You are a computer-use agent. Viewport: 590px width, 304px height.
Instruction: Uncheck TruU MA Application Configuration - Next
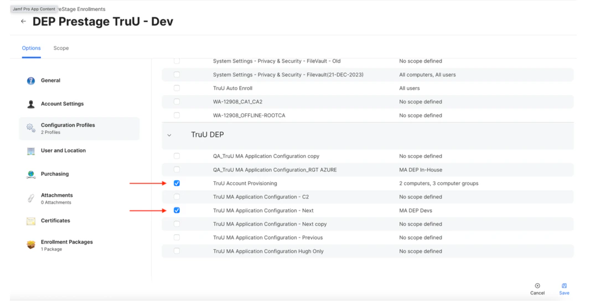(x=177, y=210)
